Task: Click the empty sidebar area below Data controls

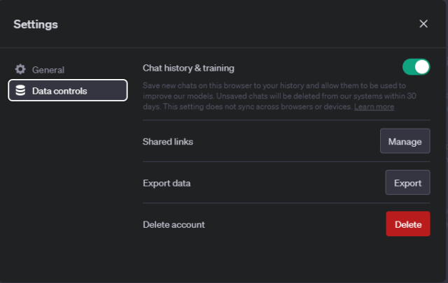Action: pyautogui.click(x=66, y=182)
